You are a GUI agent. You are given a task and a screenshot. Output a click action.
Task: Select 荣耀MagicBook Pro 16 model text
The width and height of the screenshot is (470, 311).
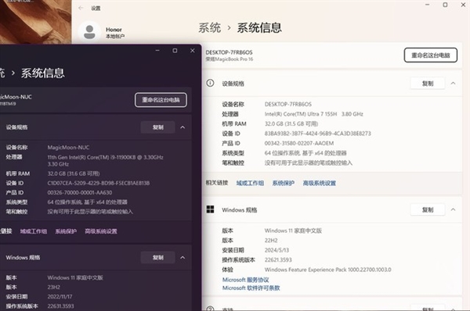coord(230,59)
